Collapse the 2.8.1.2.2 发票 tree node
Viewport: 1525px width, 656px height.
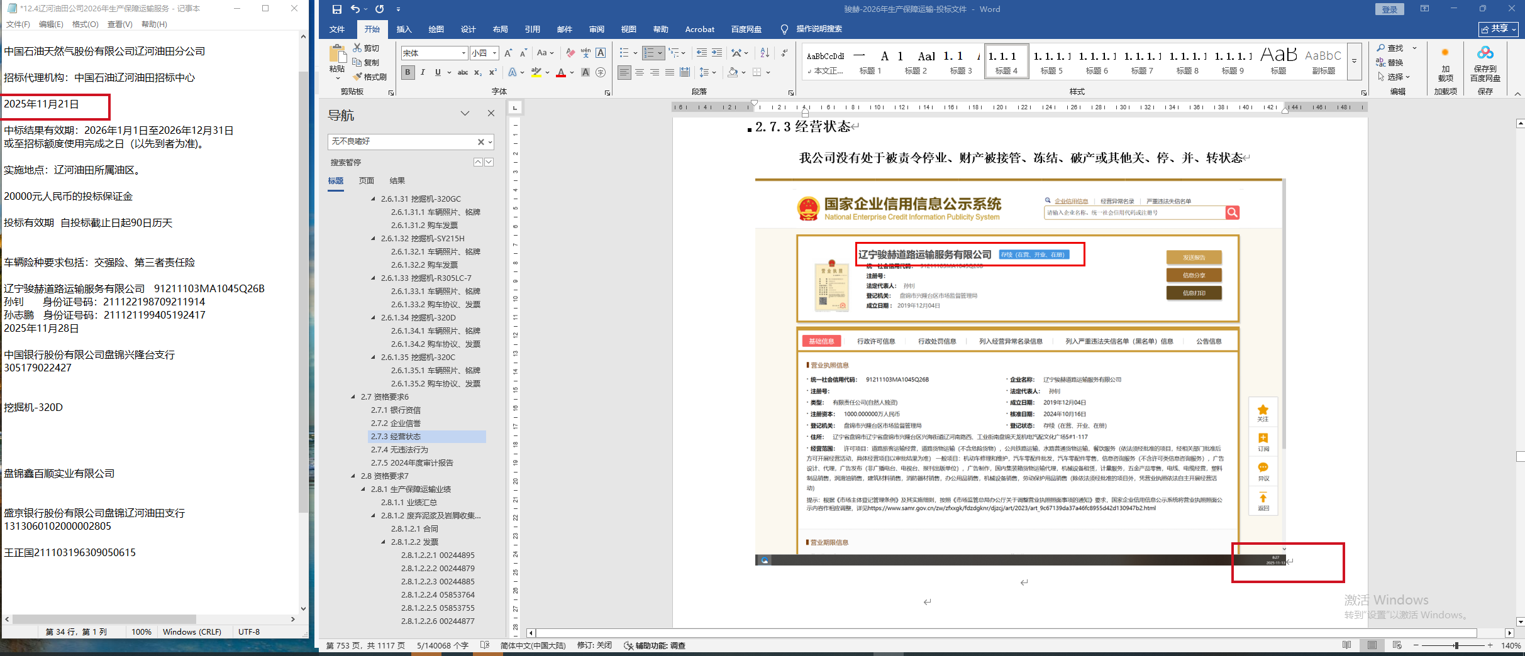click(x=384, y=542)
